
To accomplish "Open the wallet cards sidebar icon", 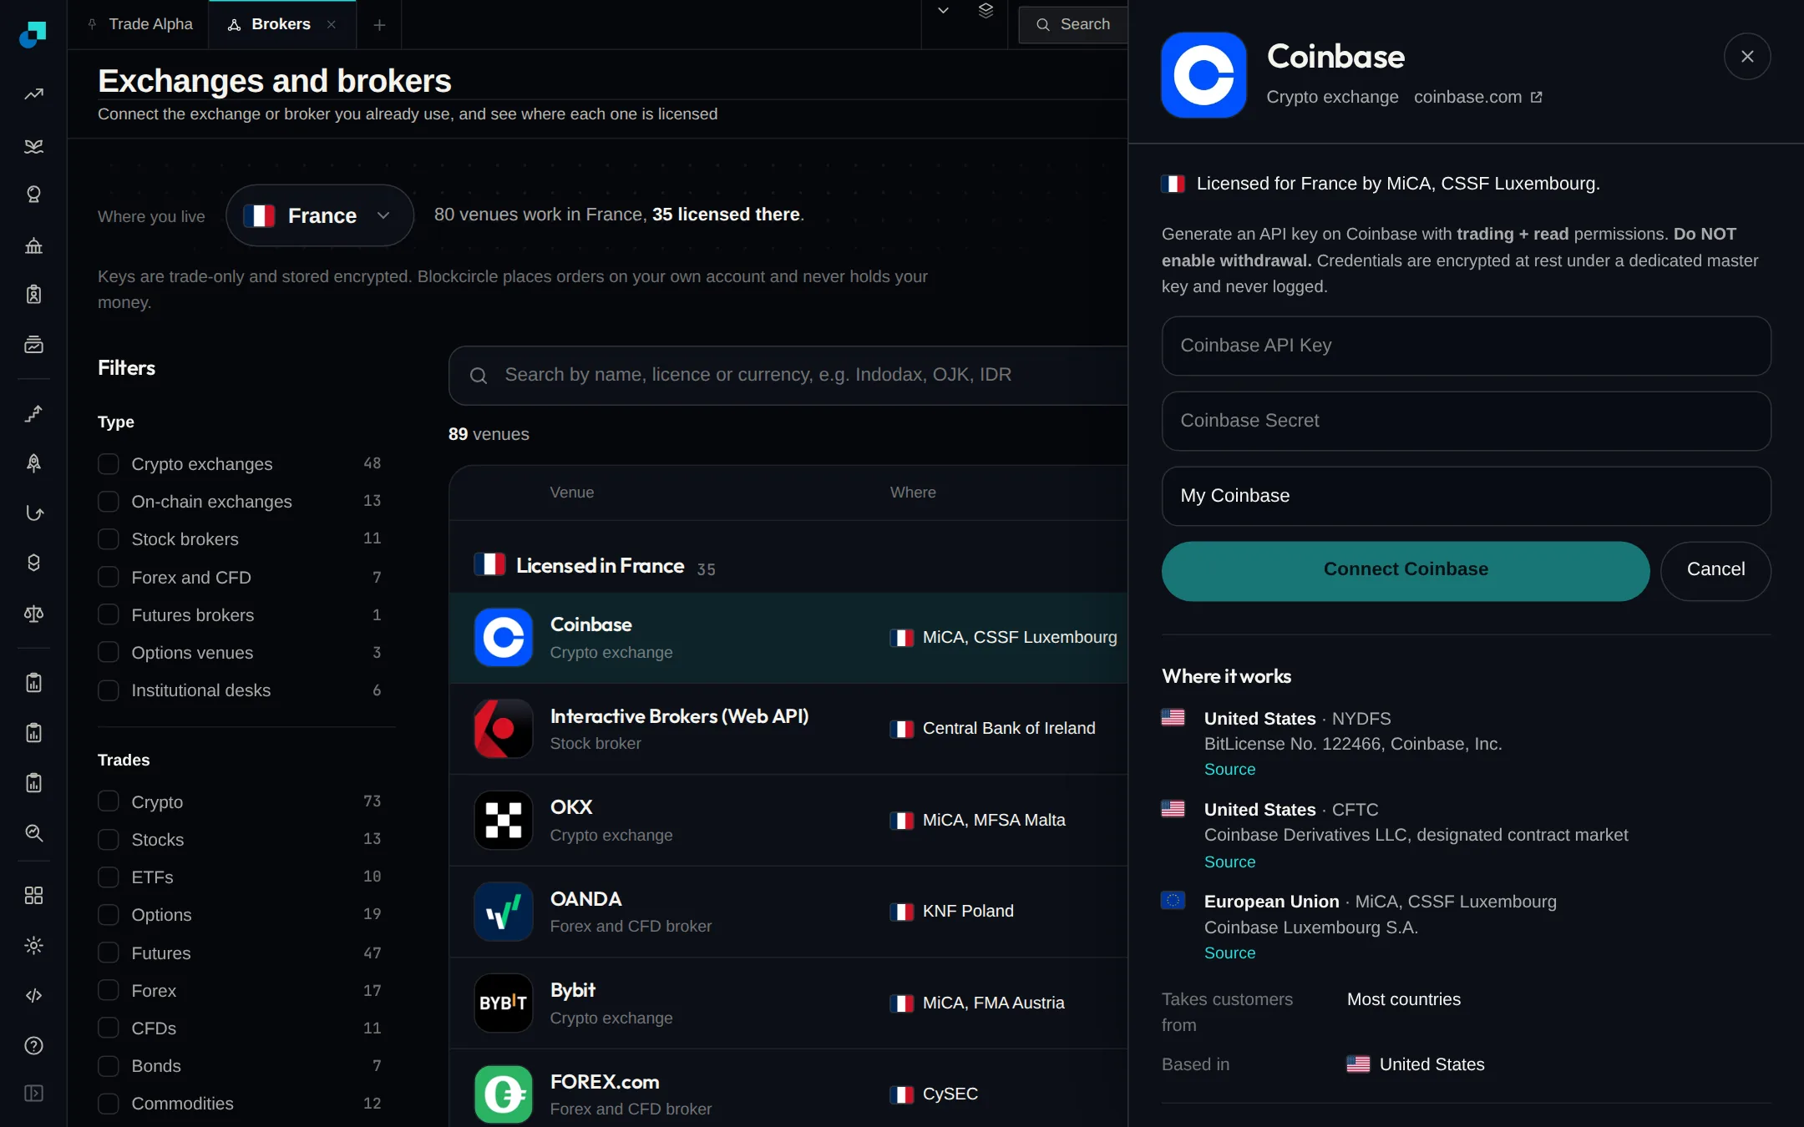I will pyautogui.click(x=33, y=345).
